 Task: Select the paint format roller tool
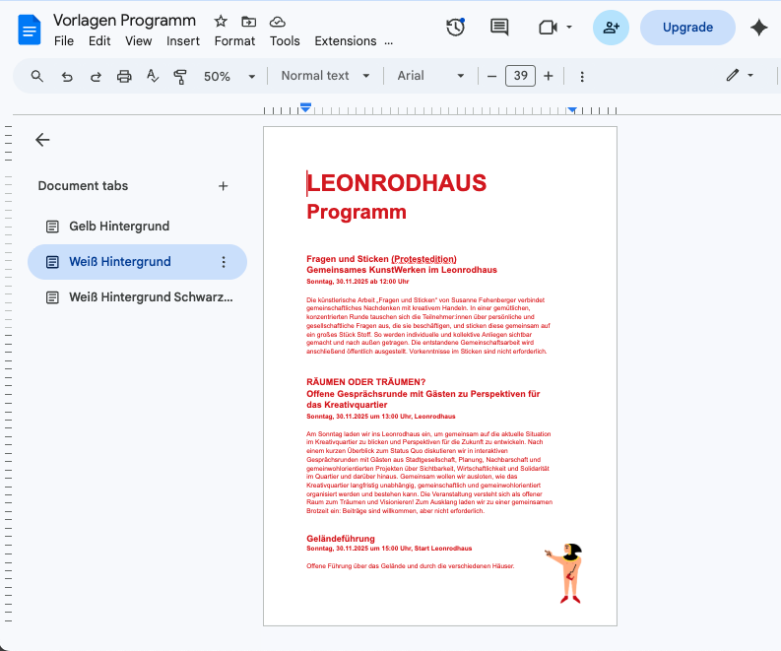(180, 76)
